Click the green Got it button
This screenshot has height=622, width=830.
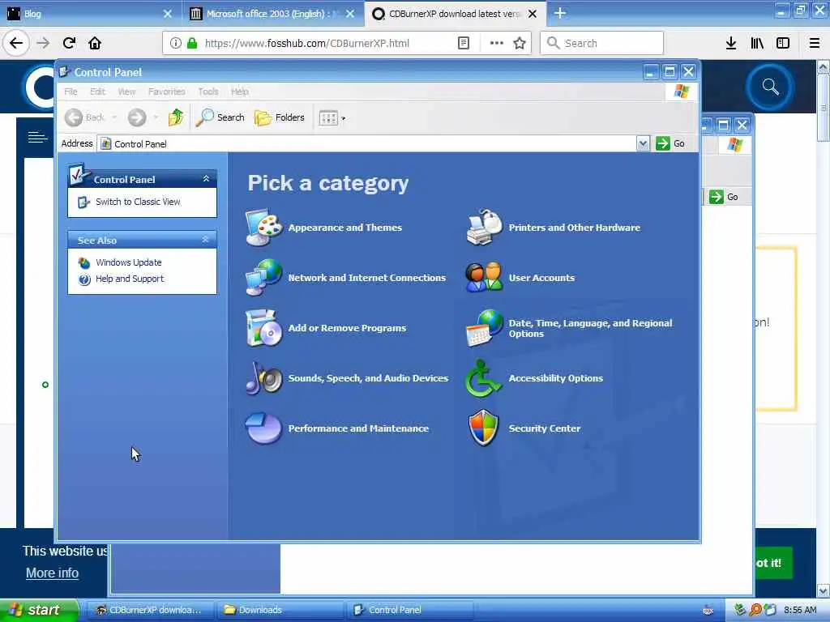tap(772, 563)
